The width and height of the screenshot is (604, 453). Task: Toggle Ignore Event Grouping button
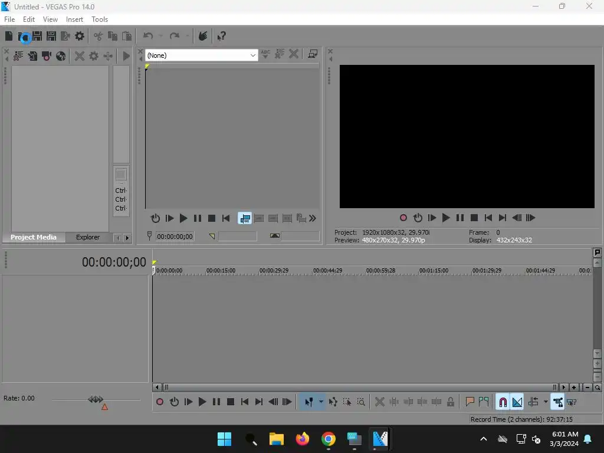pyautogui.click(x=572, y=402)
